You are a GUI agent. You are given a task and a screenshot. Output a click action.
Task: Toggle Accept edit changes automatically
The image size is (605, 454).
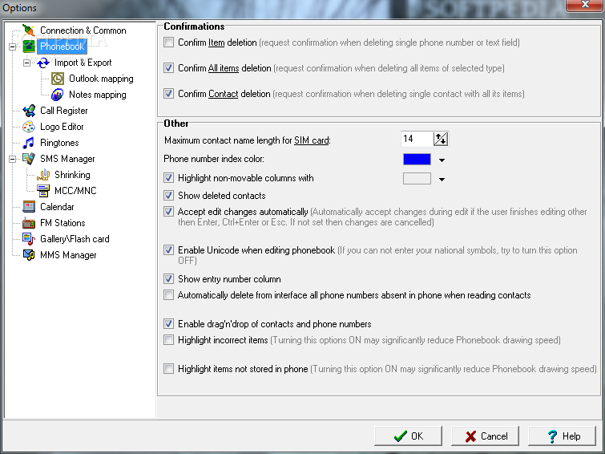(168, 211)
